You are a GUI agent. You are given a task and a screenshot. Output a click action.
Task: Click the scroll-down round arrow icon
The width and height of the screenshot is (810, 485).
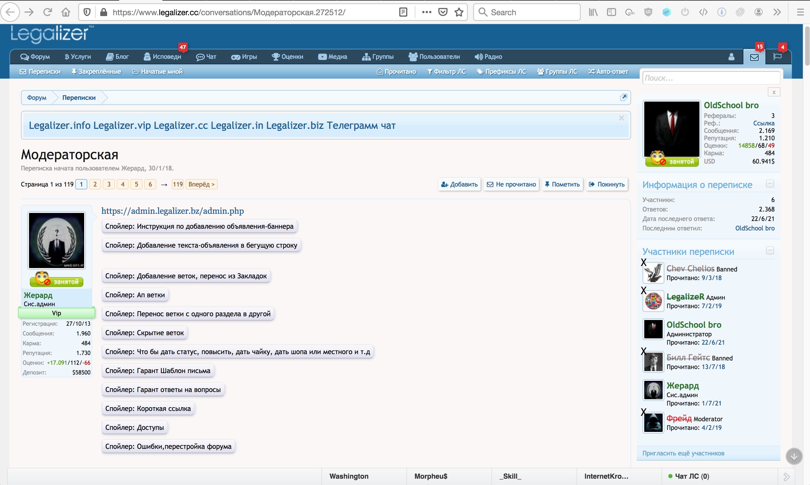[x=794, y=456]
